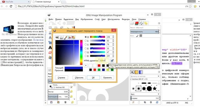This screenshot has height=112, width=200.
Task: Adjust the S saturation gradient slider
Action: click(97, 41)
